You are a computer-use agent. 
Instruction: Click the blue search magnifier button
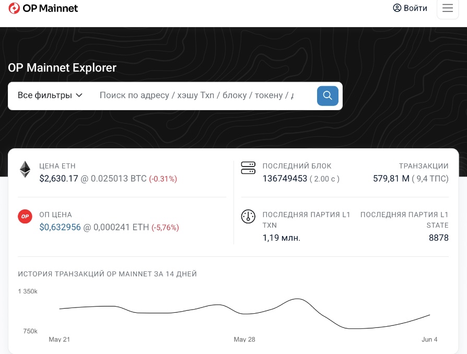point(328,96)
